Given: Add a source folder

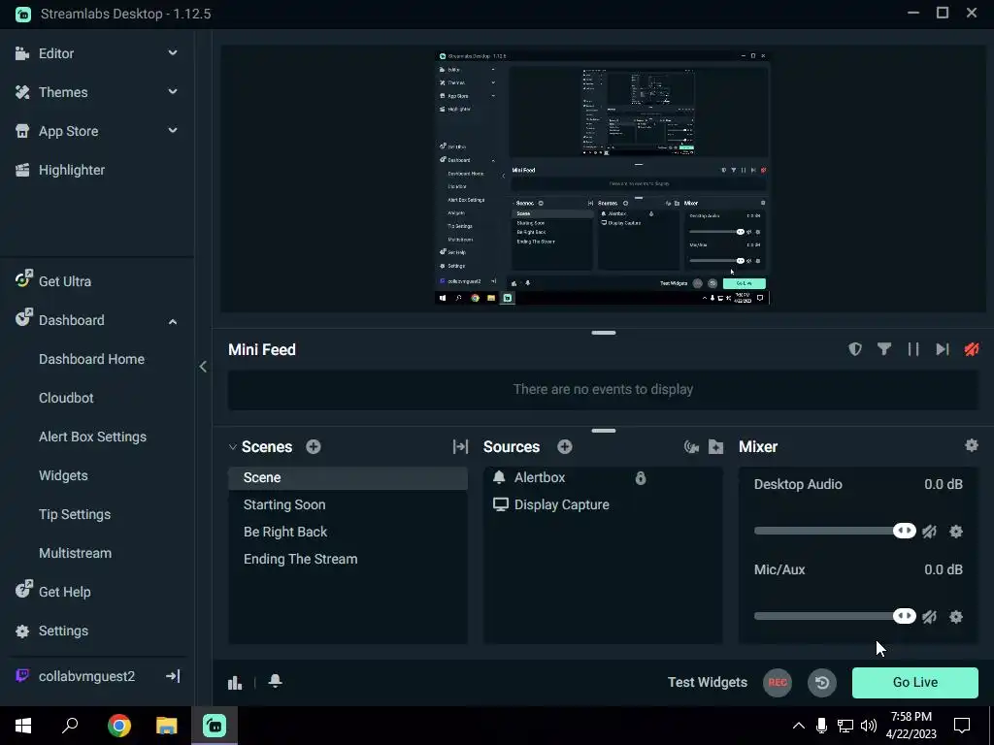Looking at the screenshot, I should coord(716,447).
